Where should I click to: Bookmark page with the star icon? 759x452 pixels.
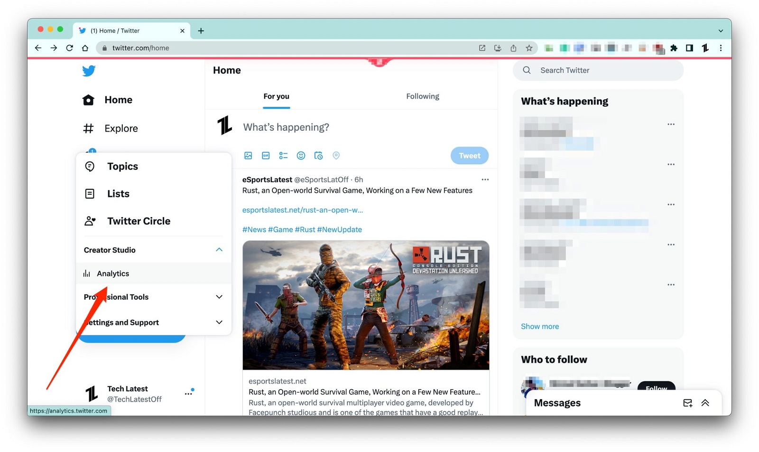coord(529,48)
